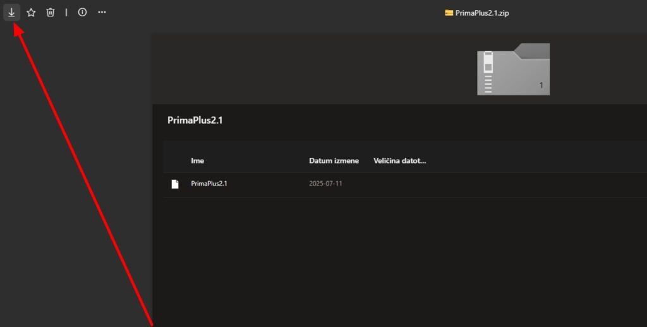Download the PrimaPlus2.1.zip file
Viewport: 647px width, 327px height.
coord(11,13)
